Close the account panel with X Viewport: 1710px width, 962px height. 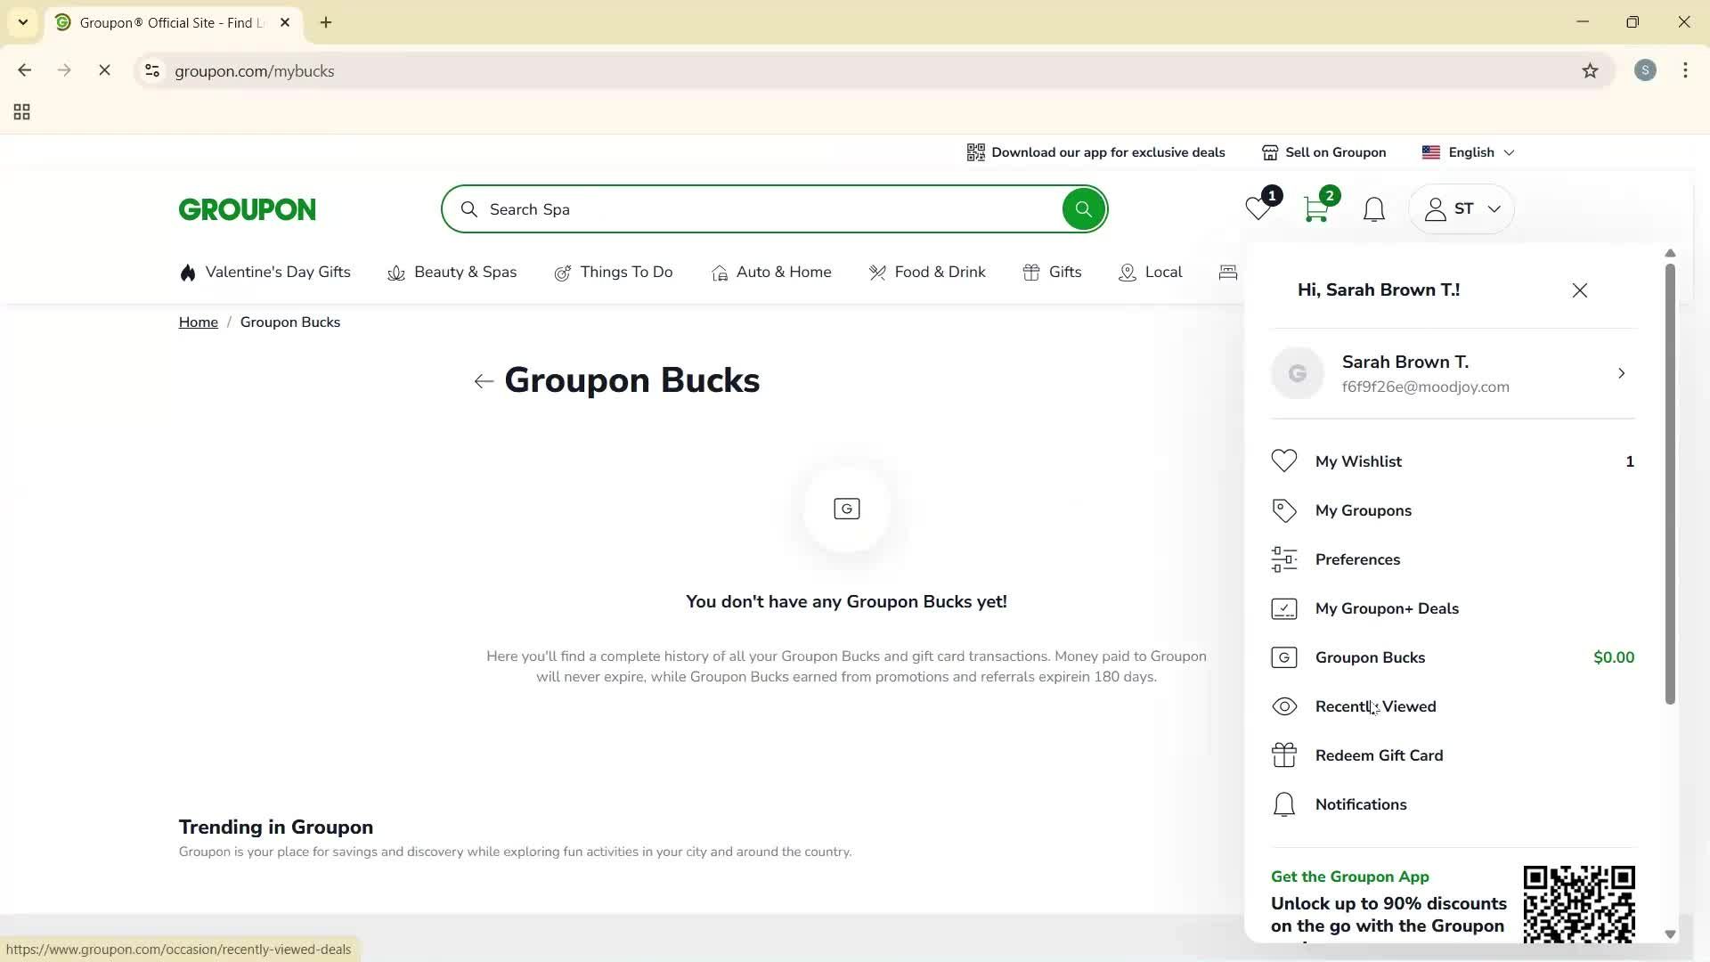[1579, 289]
